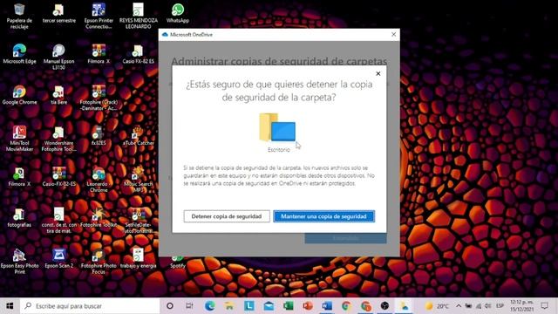Image resolution: width=558 pixels, height=314 pixels.
Task: Select the REYES MENDOZA LEONARDO document
Action: click(x=139, y=16)
